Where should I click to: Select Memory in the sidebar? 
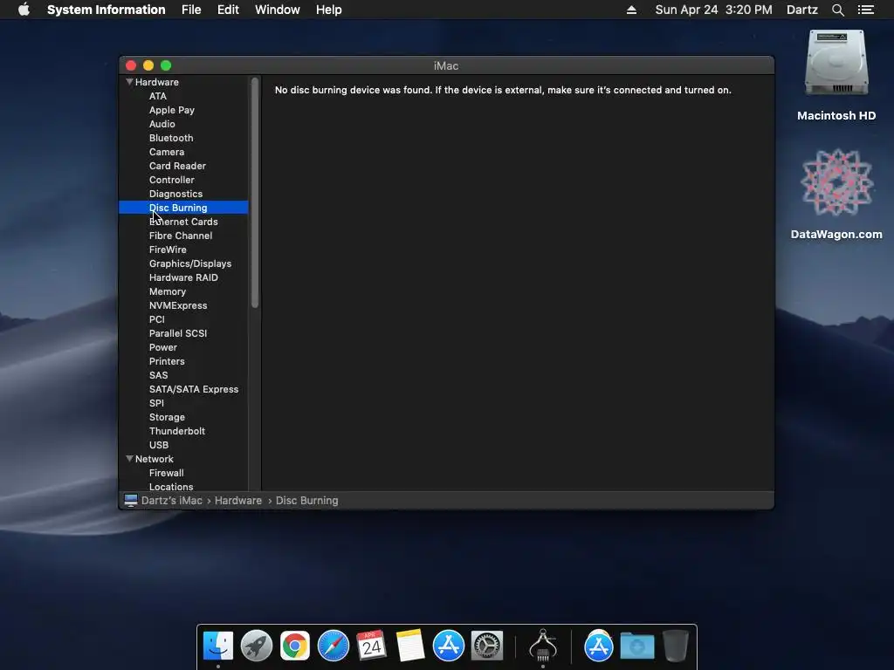click(x=167, y=291)
